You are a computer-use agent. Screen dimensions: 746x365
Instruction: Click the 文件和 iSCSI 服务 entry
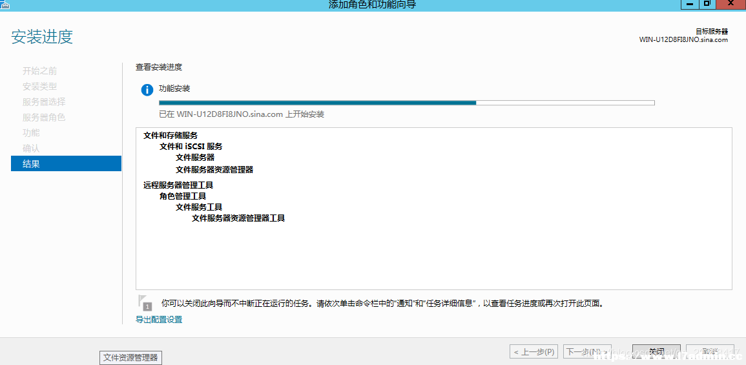pos(191,147)
